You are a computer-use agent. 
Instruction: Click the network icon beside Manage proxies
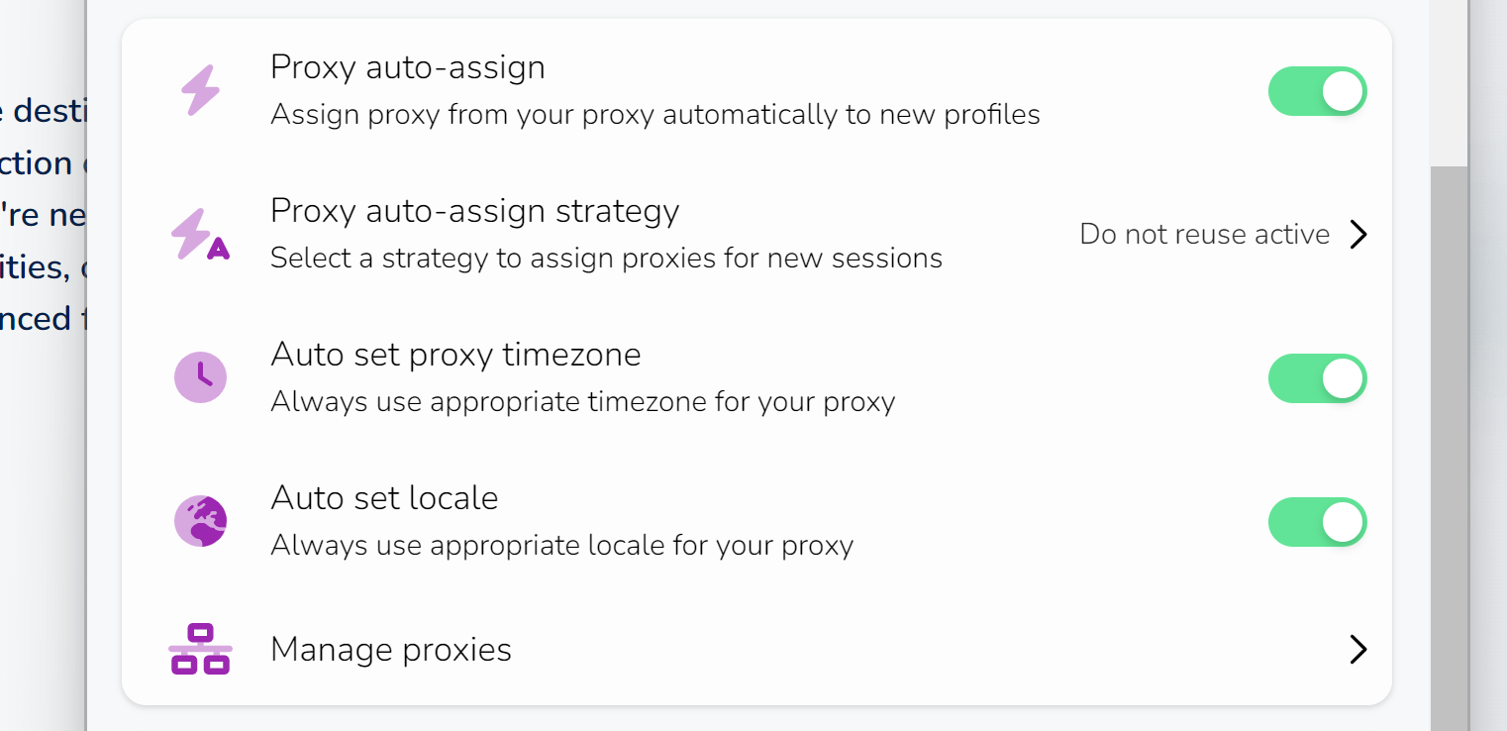[201, 650]
